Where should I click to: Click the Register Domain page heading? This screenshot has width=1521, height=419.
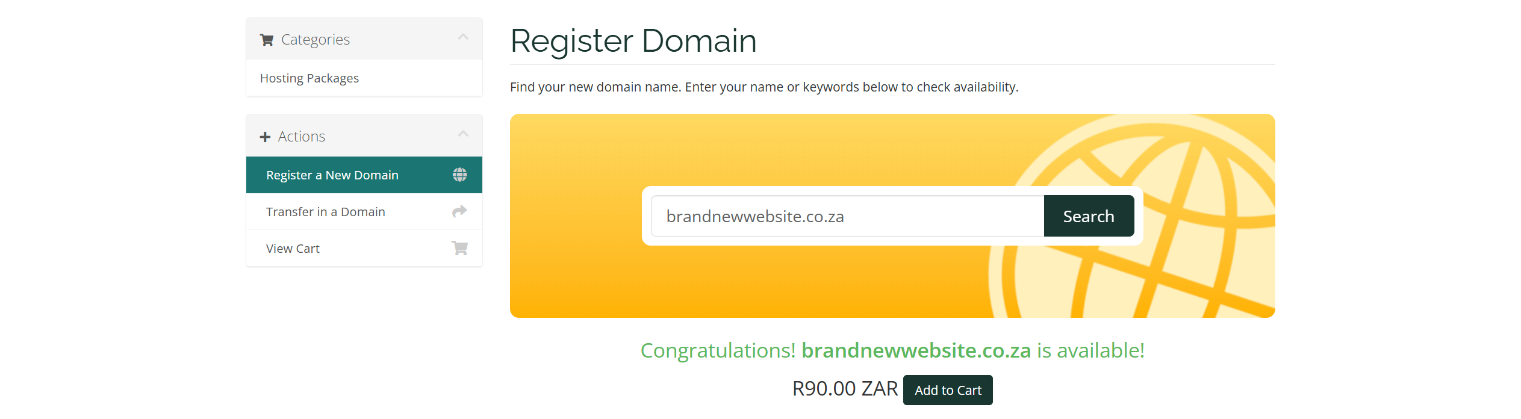point(633,41)
